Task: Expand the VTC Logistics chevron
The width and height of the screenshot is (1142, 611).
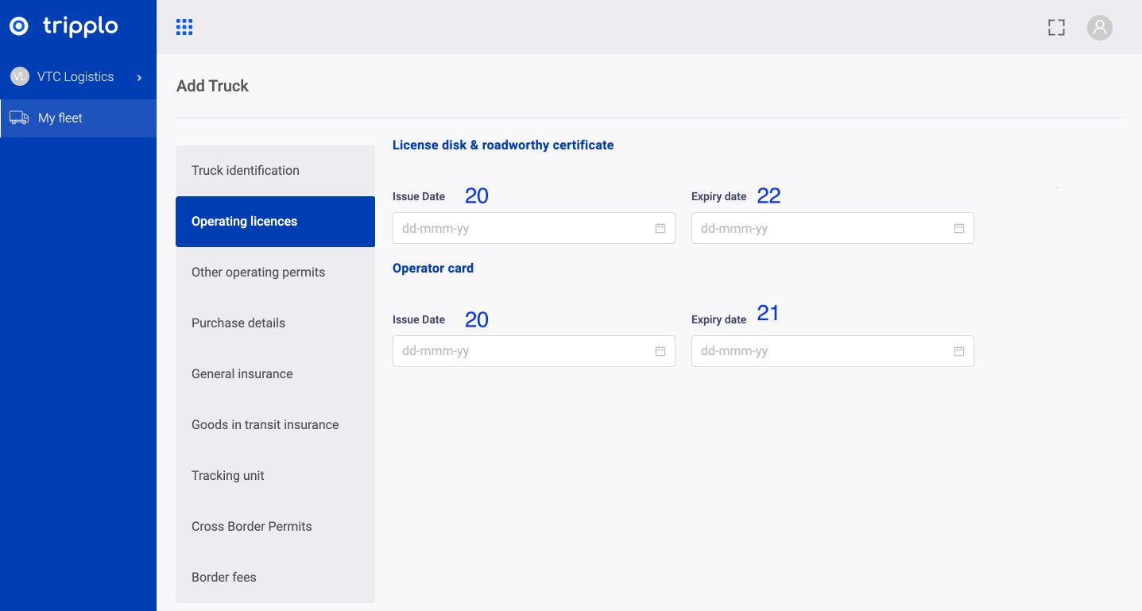Action: 139,77
